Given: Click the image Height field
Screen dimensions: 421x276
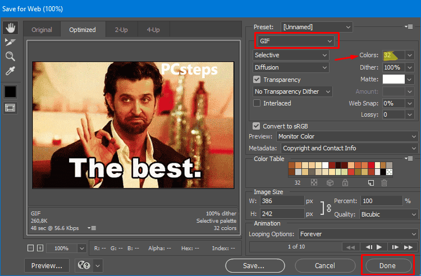Looking at the screenshot, I should [282, 214].
